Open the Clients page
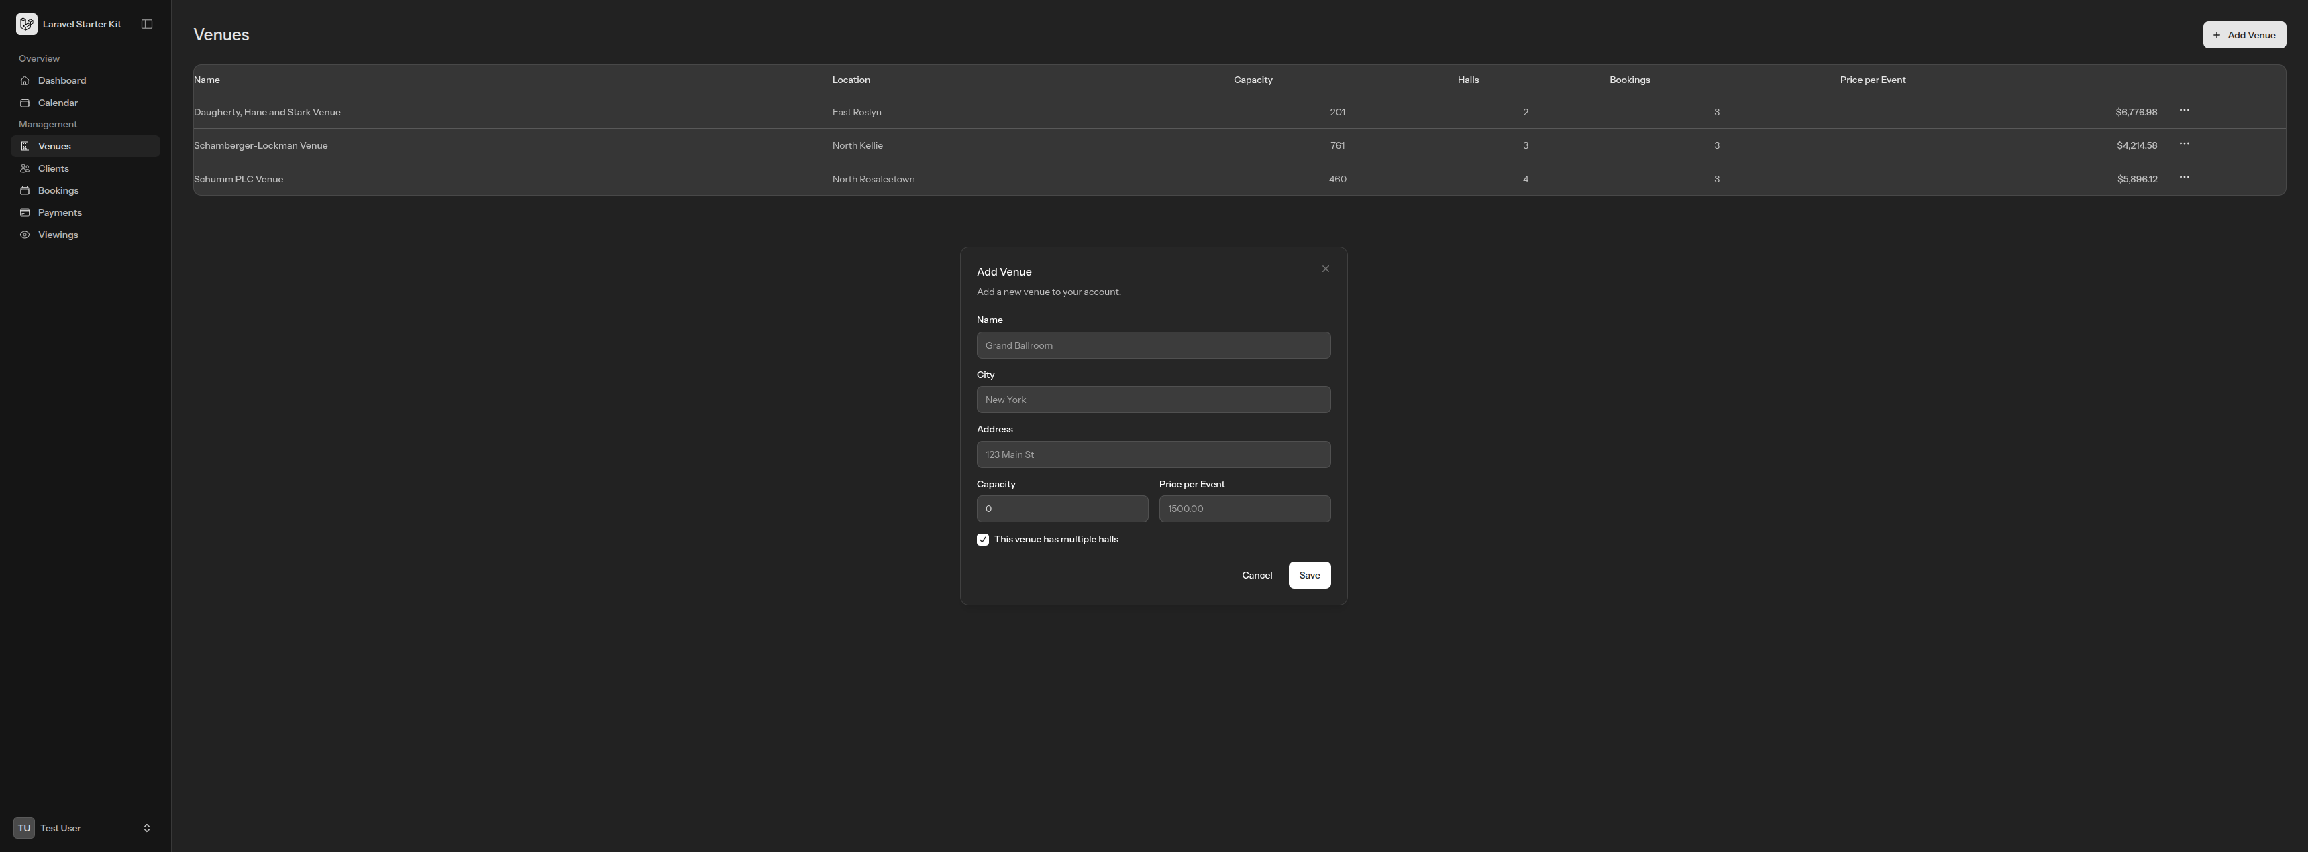 pos(53,168)
